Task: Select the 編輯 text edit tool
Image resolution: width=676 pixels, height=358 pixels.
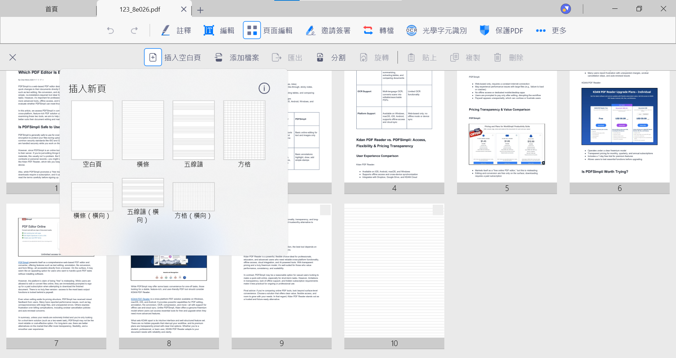Action: [x=219, y=31]
